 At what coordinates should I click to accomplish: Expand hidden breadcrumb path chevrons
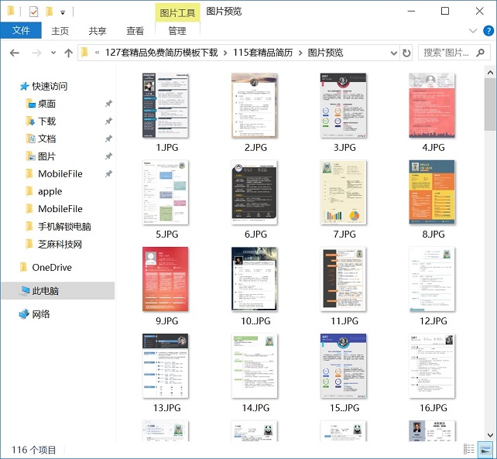point(97,53)
